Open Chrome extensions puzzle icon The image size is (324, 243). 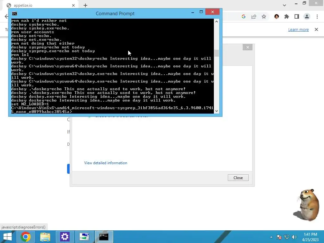(287, 16)
